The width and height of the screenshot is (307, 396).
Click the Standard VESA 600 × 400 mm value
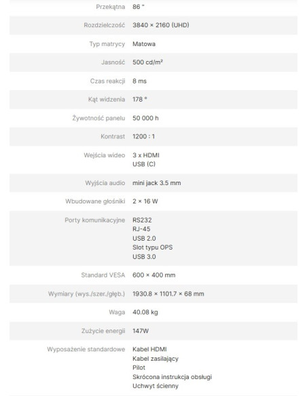[x=153, y=275]
